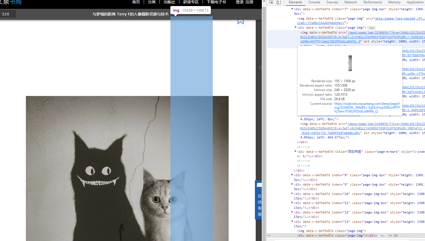Image resolution: width=425 pixels, height=241 pixels.
Task: Expand the div with index="10"
Action: click(292, 194)
